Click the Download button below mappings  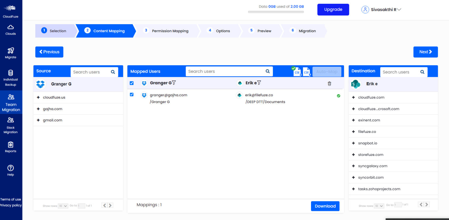[325, 206]
